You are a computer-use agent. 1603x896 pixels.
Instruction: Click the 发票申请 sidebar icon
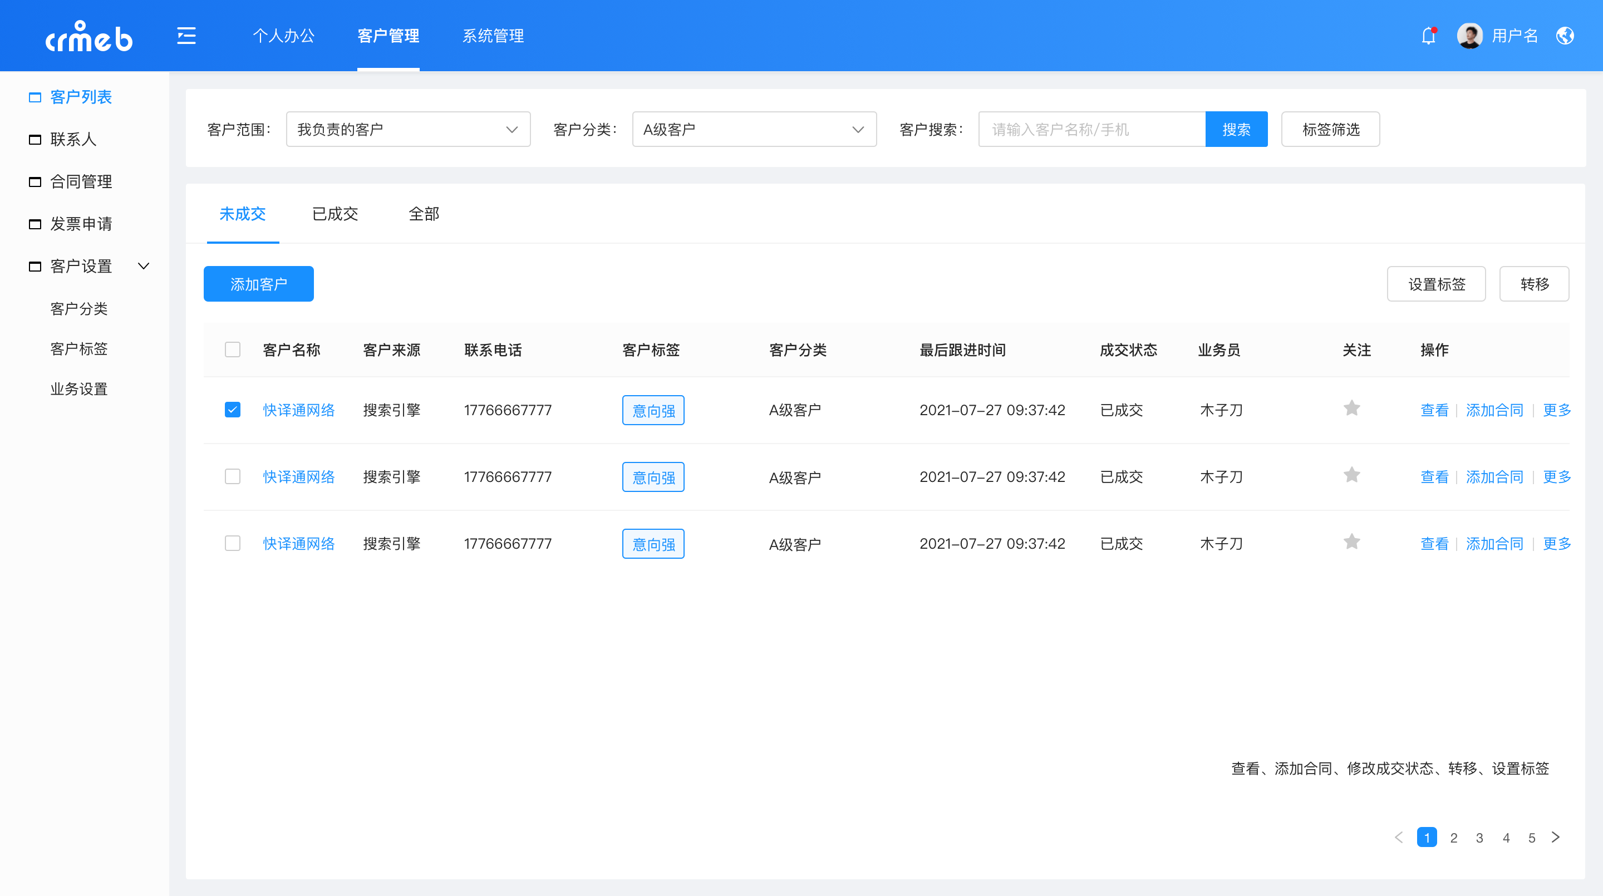35,224
